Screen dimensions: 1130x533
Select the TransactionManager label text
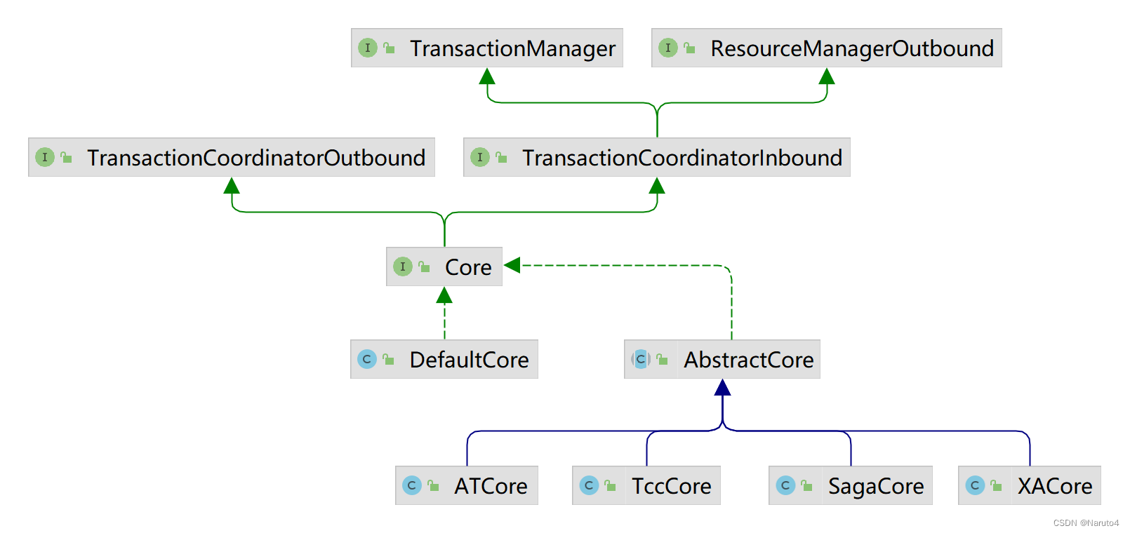click(x=512, y=48)
